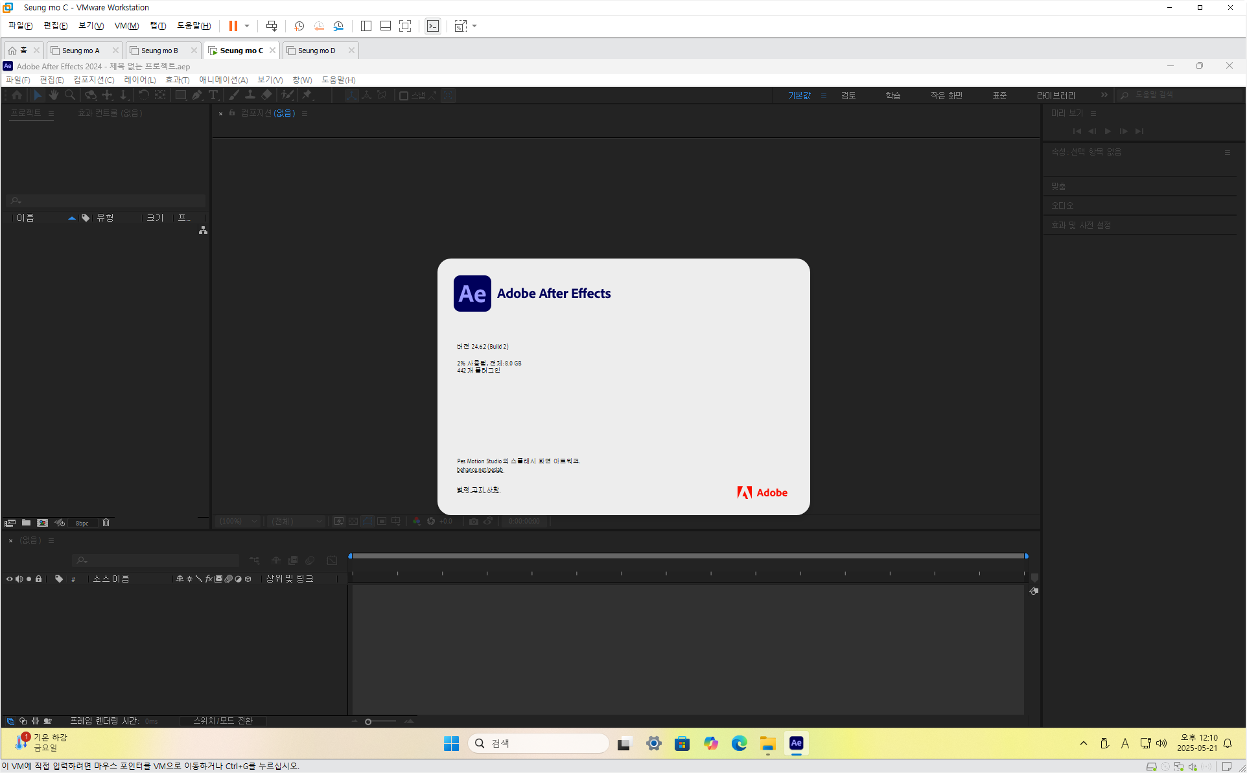The width and height of the screenshot is (1247, 773).
Task: Toggle the lock column icon in timeline
Action: 39,579
